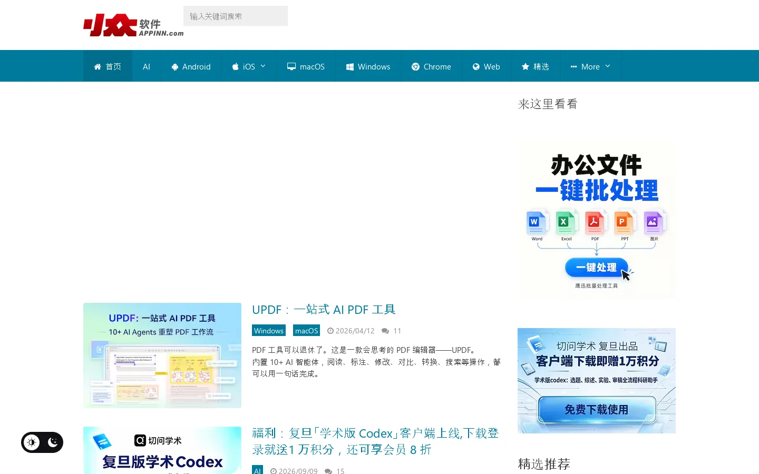Open the UPDF article thumbnail
This screenshot has height=474, width=759.
coord(162,355)
